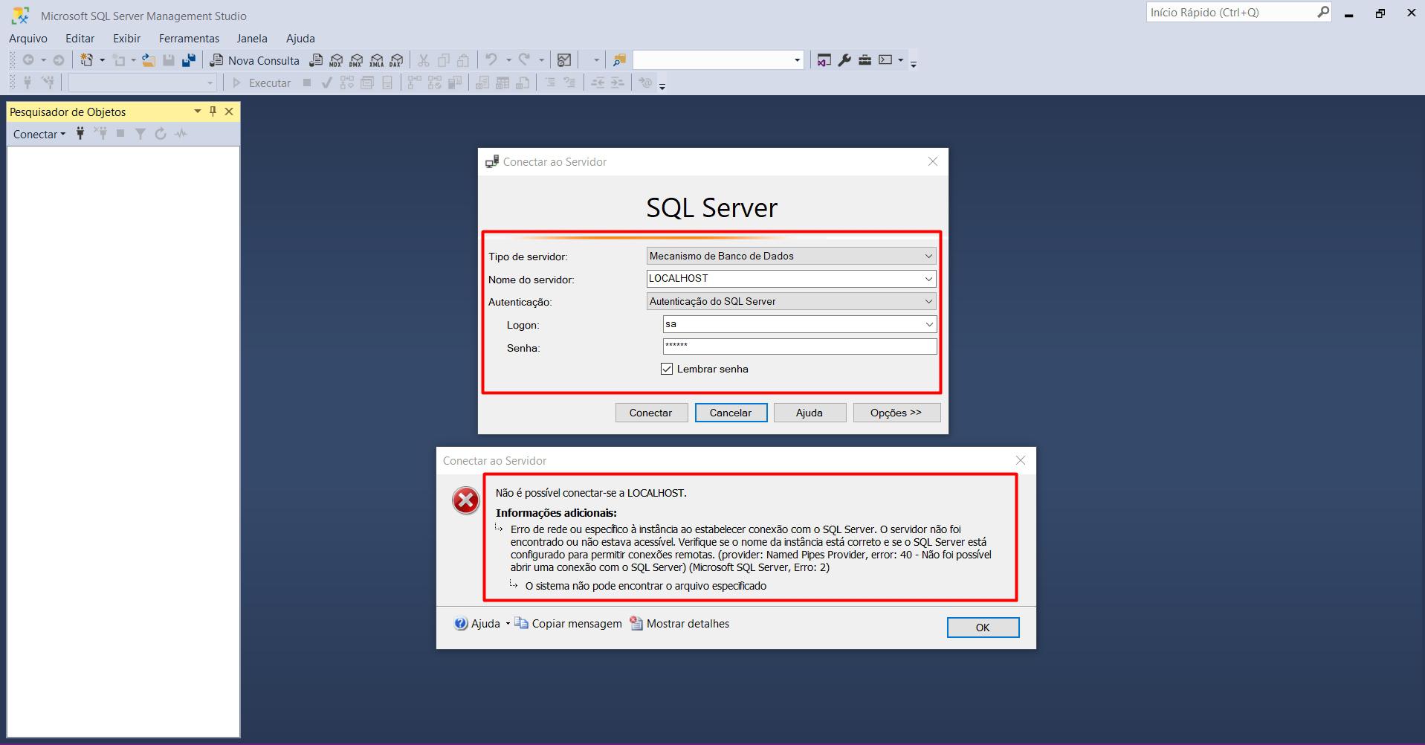Open the Autenticação dropdown
1425x745 pixels.
click(x=792, y=301)
